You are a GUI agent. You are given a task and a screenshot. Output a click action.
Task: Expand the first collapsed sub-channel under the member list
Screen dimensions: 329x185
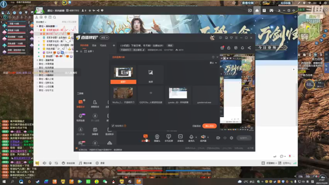(x=37, y=60)
